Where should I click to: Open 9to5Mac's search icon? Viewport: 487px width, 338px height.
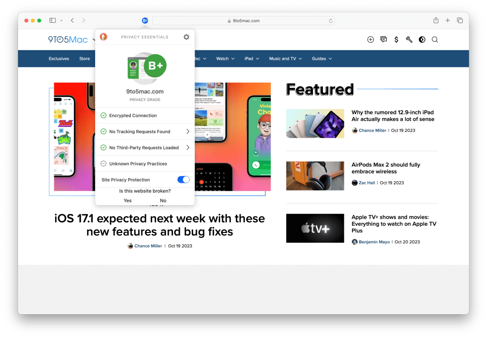434,39
